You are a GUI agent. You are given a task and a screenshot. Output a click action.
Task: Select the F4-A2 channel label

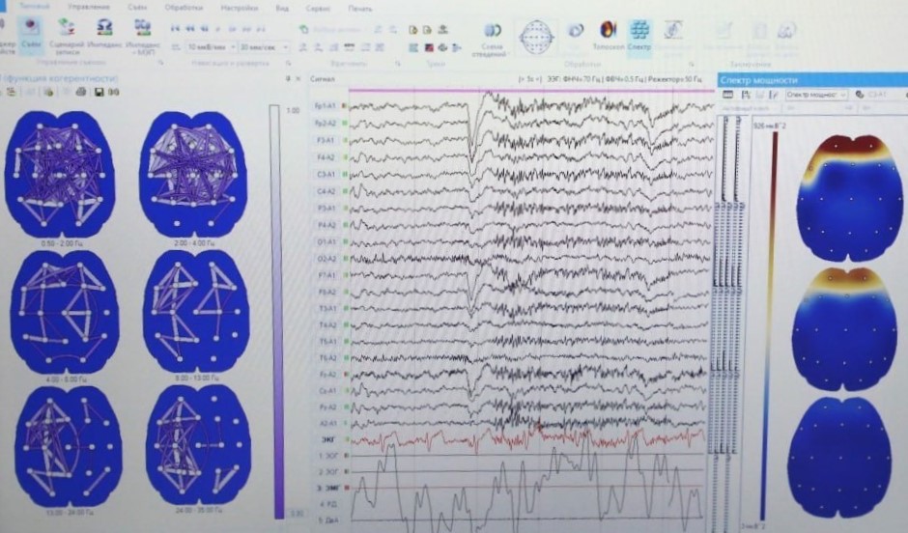[326, 156]
